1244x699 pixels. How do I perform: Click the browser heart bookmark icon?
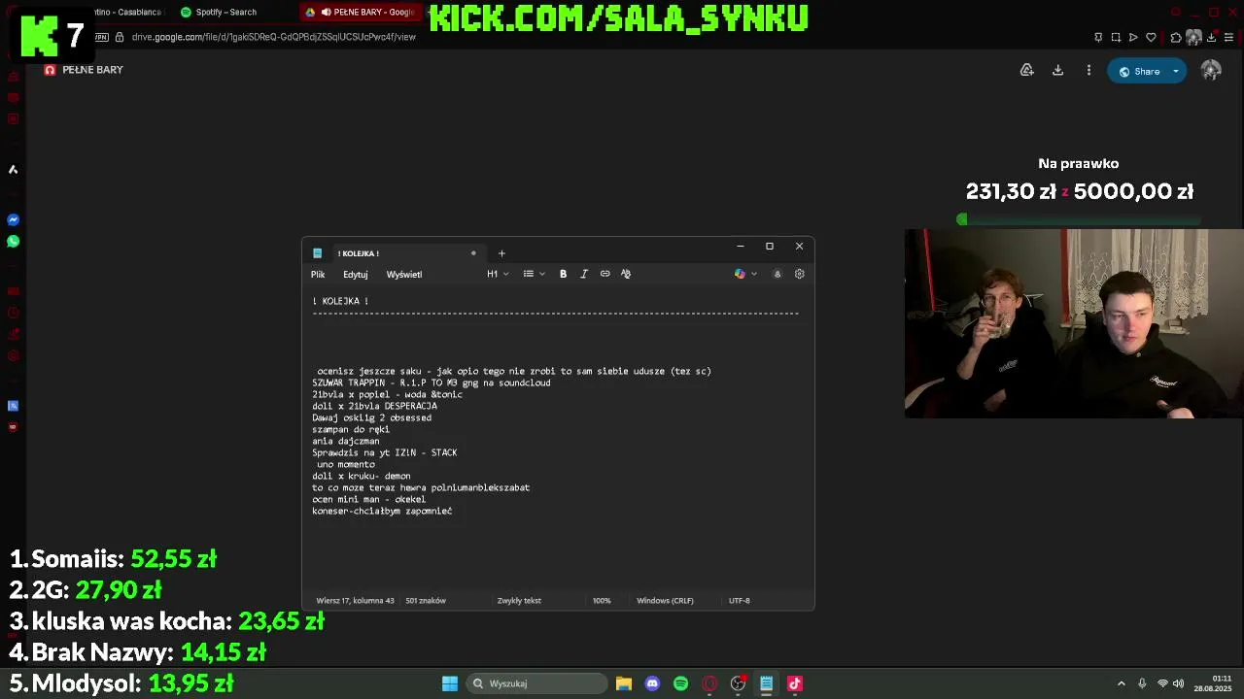coord(1151,37)
